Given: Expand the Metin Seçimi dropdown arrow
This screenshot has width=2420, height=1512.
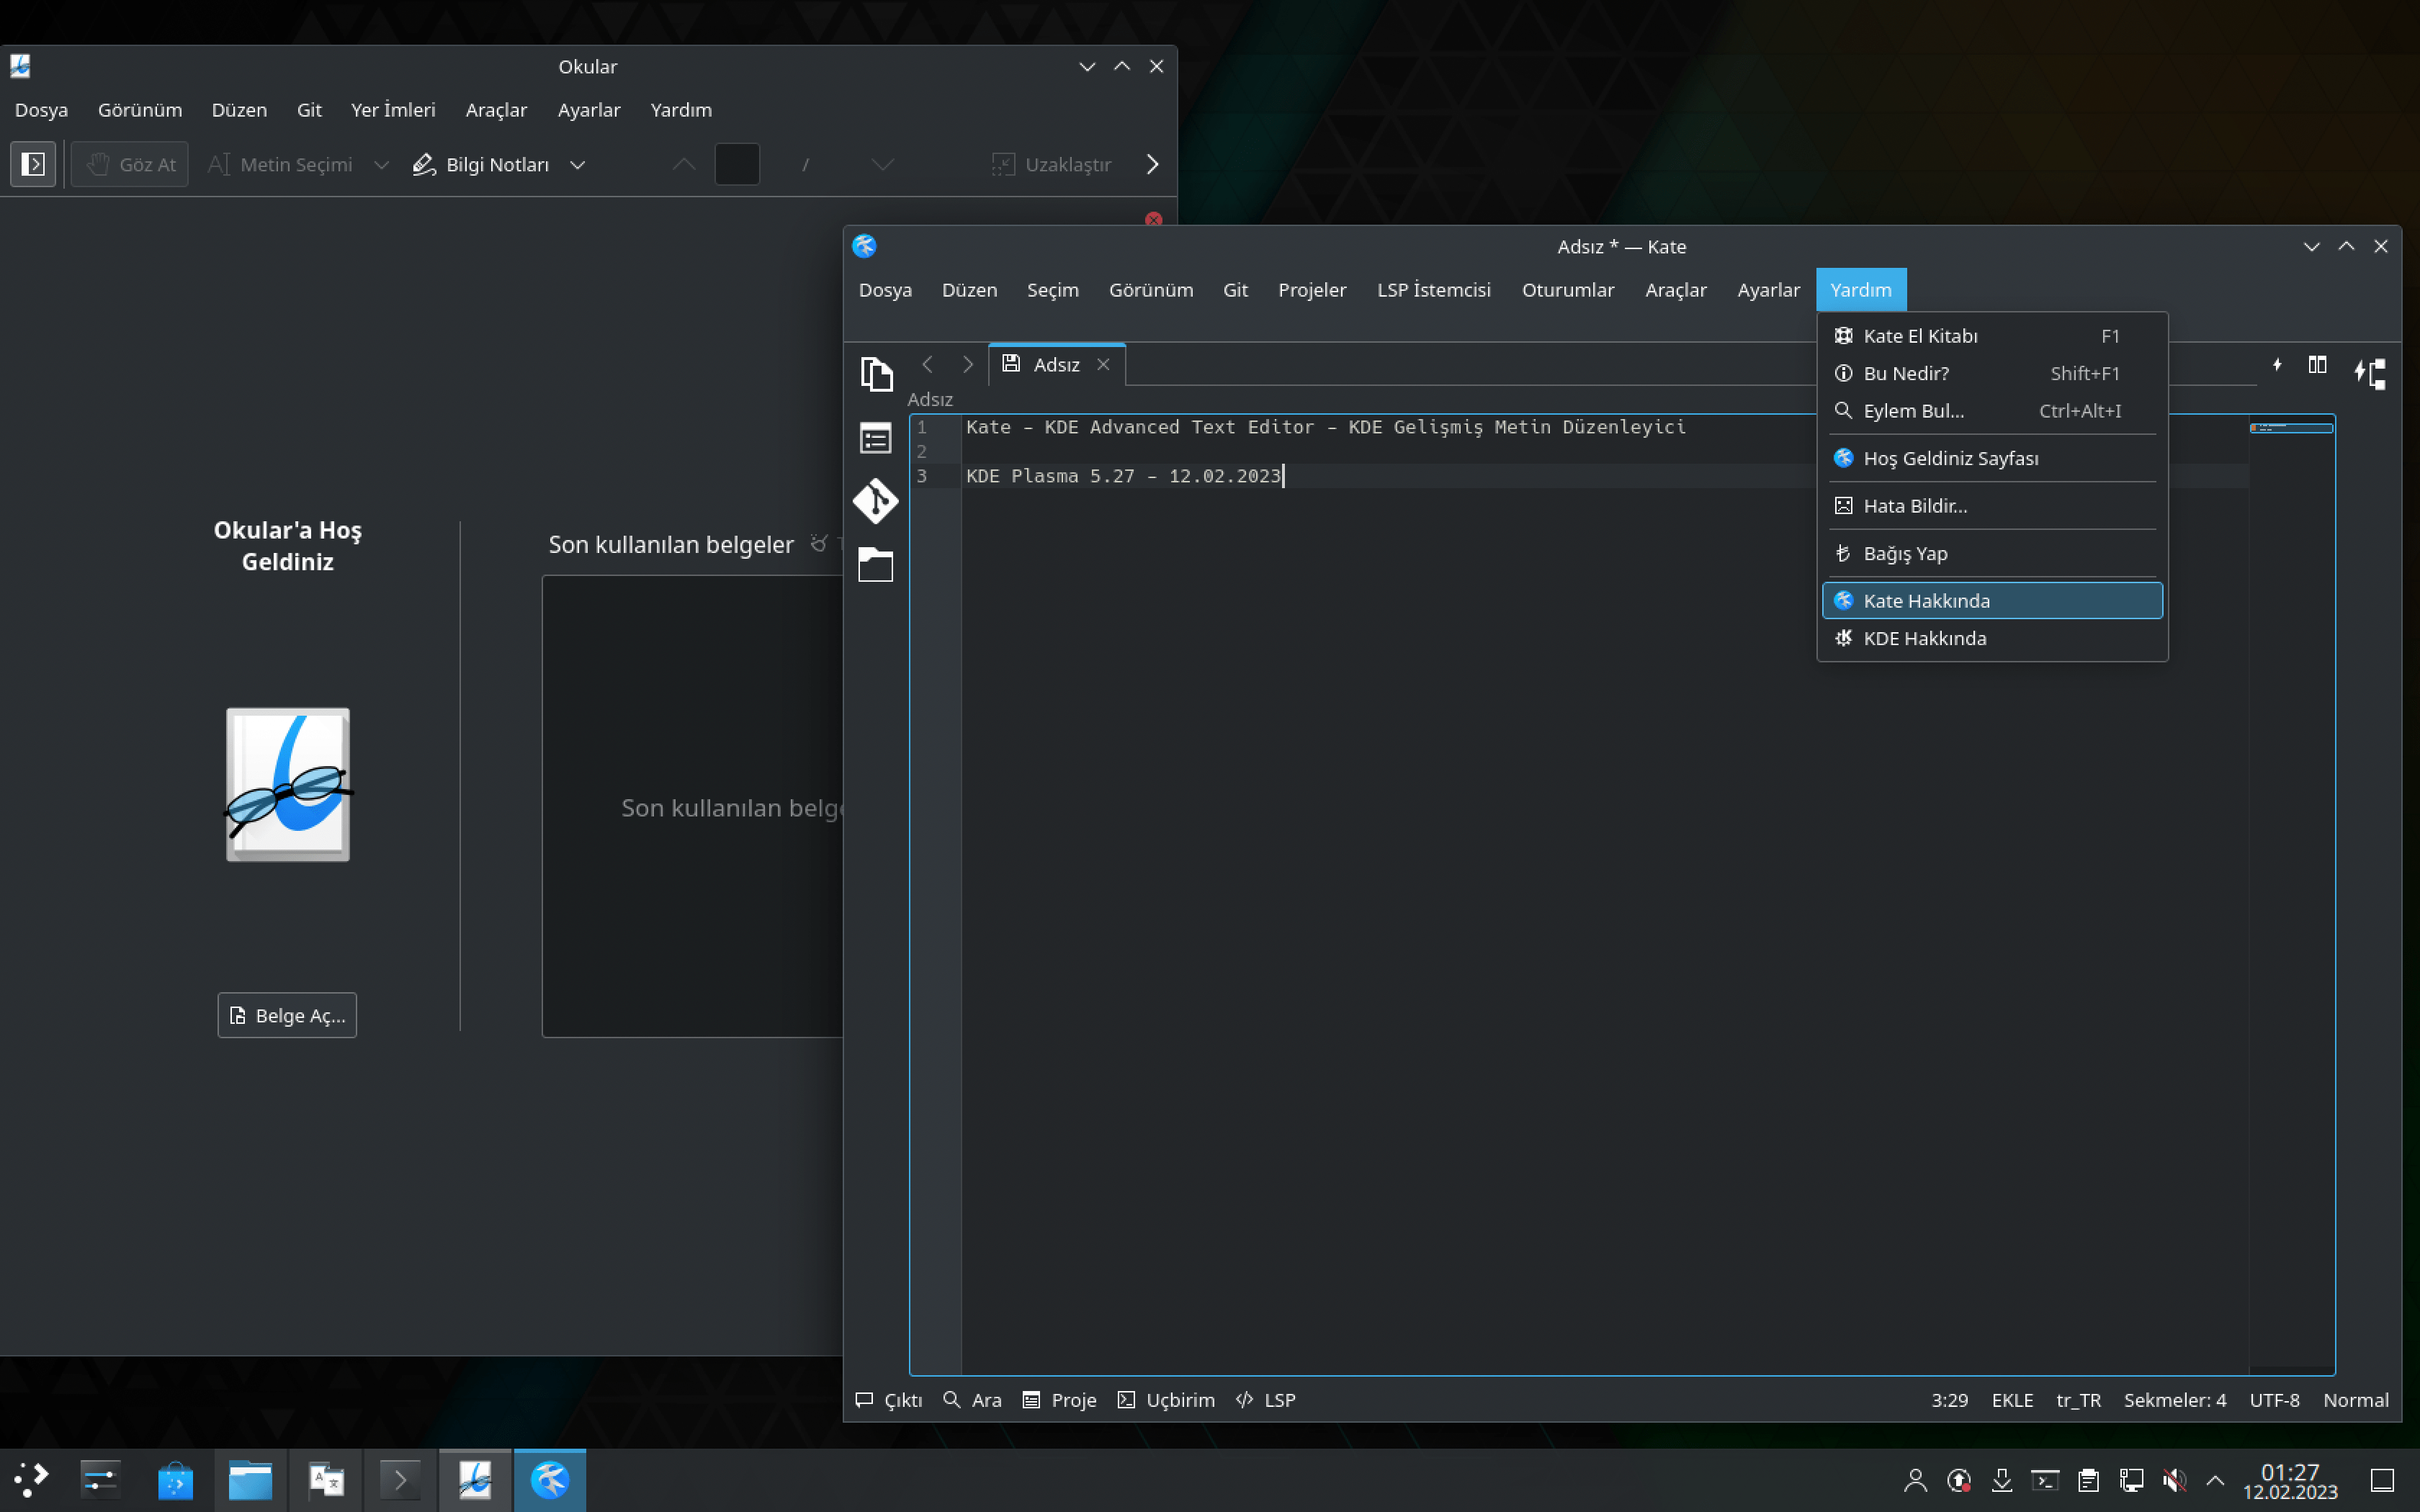Looking at the screenshot, I should tap(381, 165).
